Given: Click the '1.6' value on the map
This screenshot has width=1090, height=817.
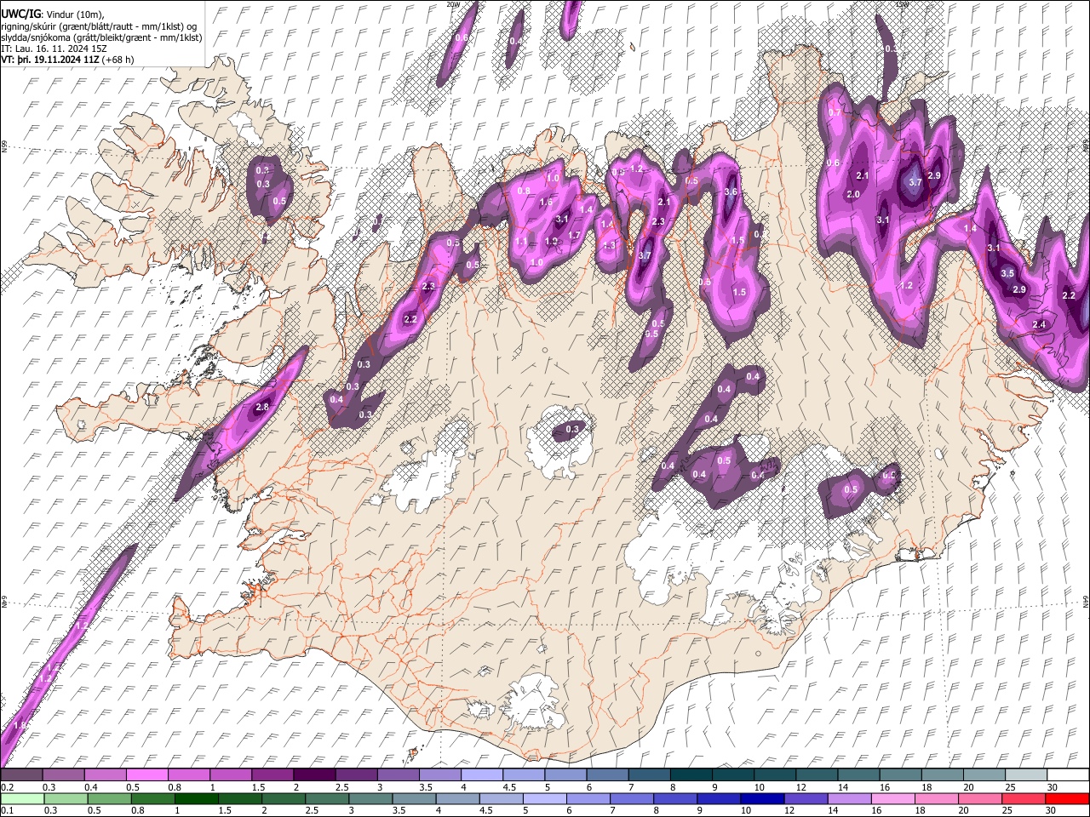Looking at the screenshot, I should point(546,203).
